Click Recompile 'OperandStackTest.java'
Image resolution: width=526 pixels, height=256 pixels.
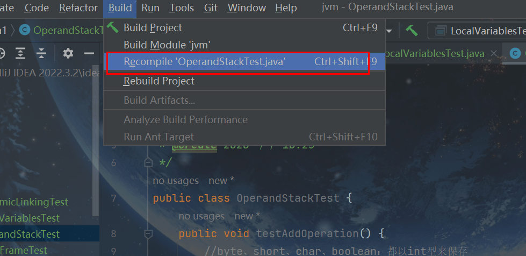tap(204, 62)
